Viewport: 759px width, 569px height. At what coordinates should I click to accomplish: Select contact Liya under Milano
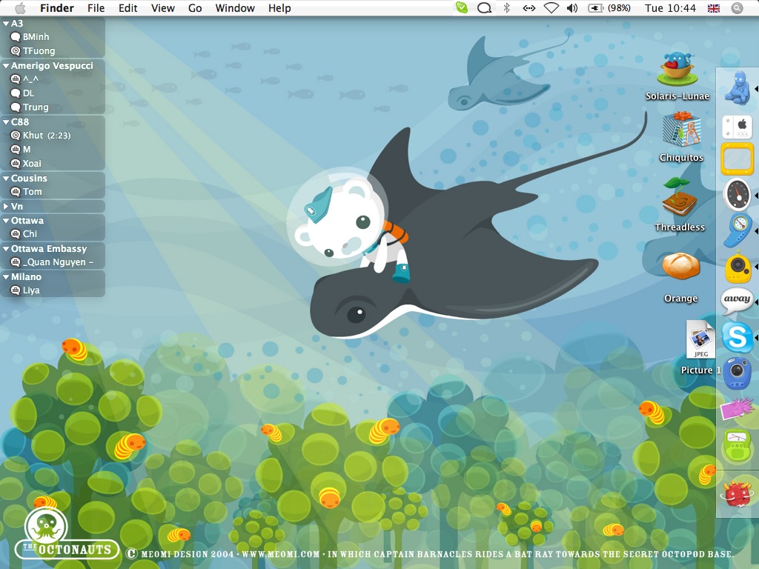coord(53,290)
